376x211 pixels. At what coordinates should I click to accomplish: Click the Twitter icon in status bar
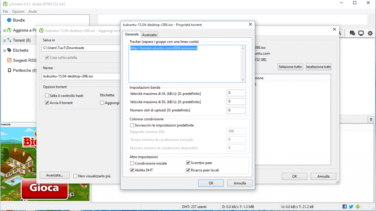[x=351, y=207]
